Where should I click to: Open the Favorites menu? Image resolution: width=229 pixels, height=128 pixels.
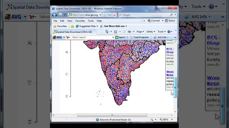point(80,21)
